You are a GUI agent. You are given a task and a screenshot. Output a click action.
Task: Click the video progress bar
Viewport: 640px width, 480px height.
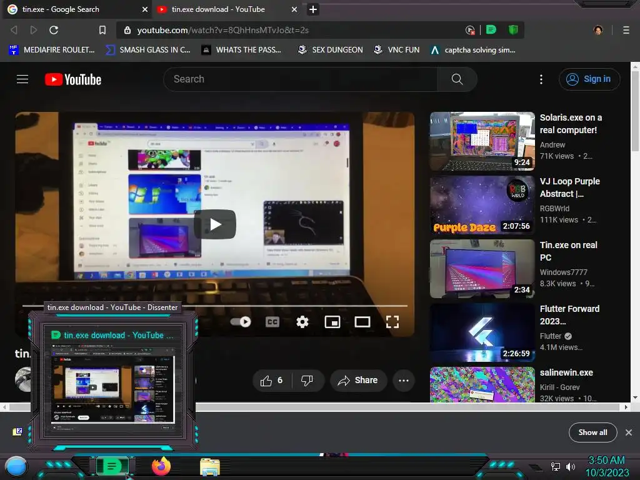tap(215, 305)
